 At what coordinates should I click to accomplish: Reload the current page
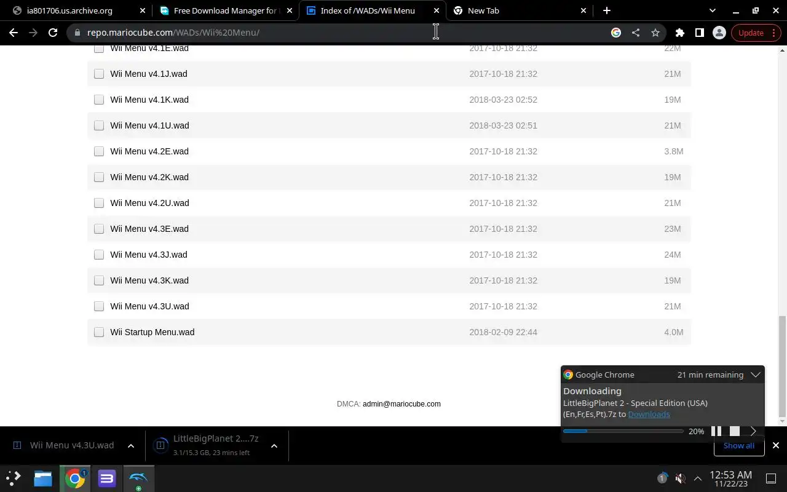(x=53, y=33)
